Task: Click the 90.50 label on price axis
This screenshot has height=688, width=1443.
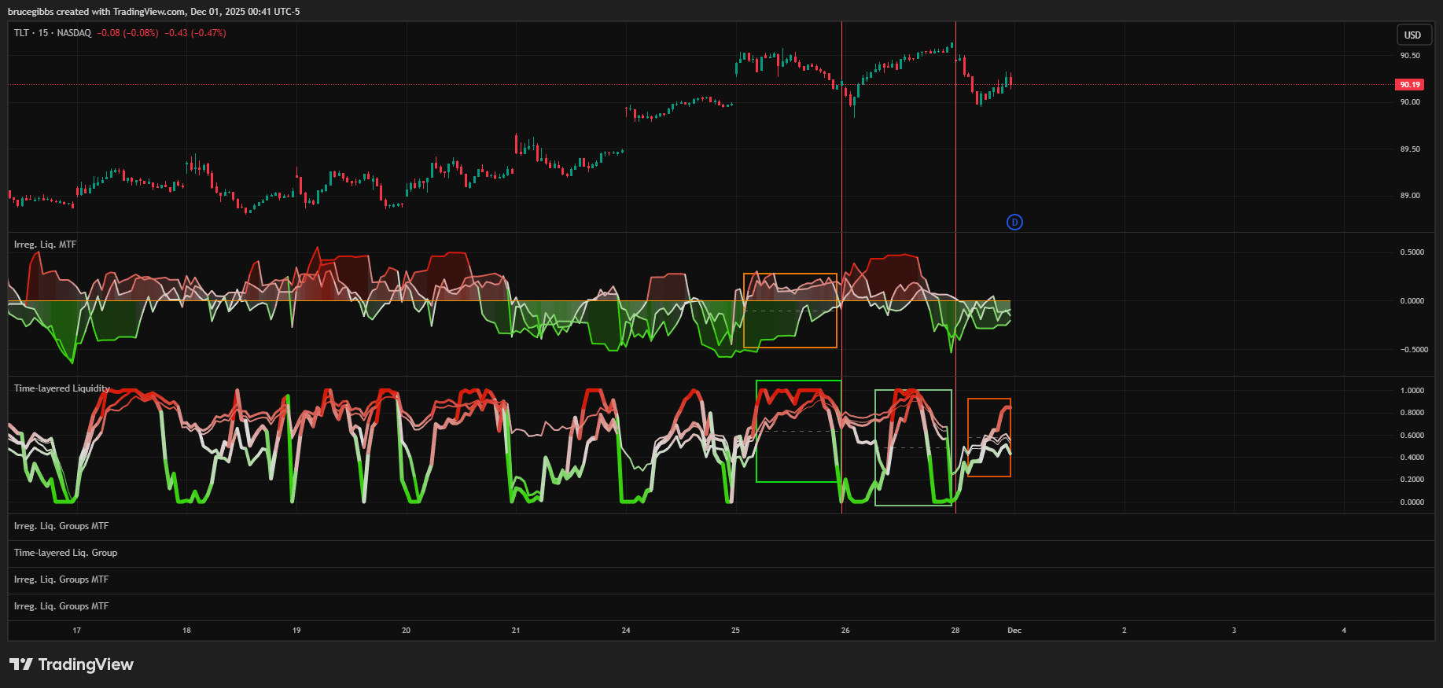Action: pos(1410,56)
